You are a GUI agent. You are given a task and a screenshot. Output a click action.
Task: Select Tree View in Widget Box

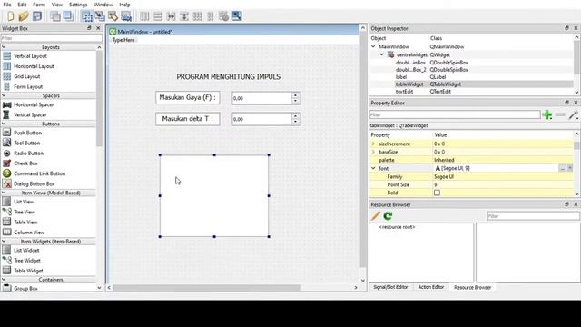[25, 212]
